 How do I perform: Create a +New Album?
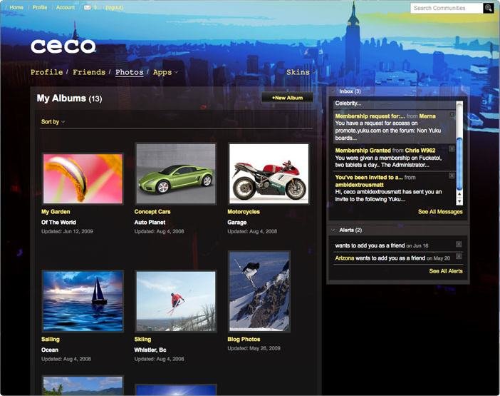[x=287, y=98]
